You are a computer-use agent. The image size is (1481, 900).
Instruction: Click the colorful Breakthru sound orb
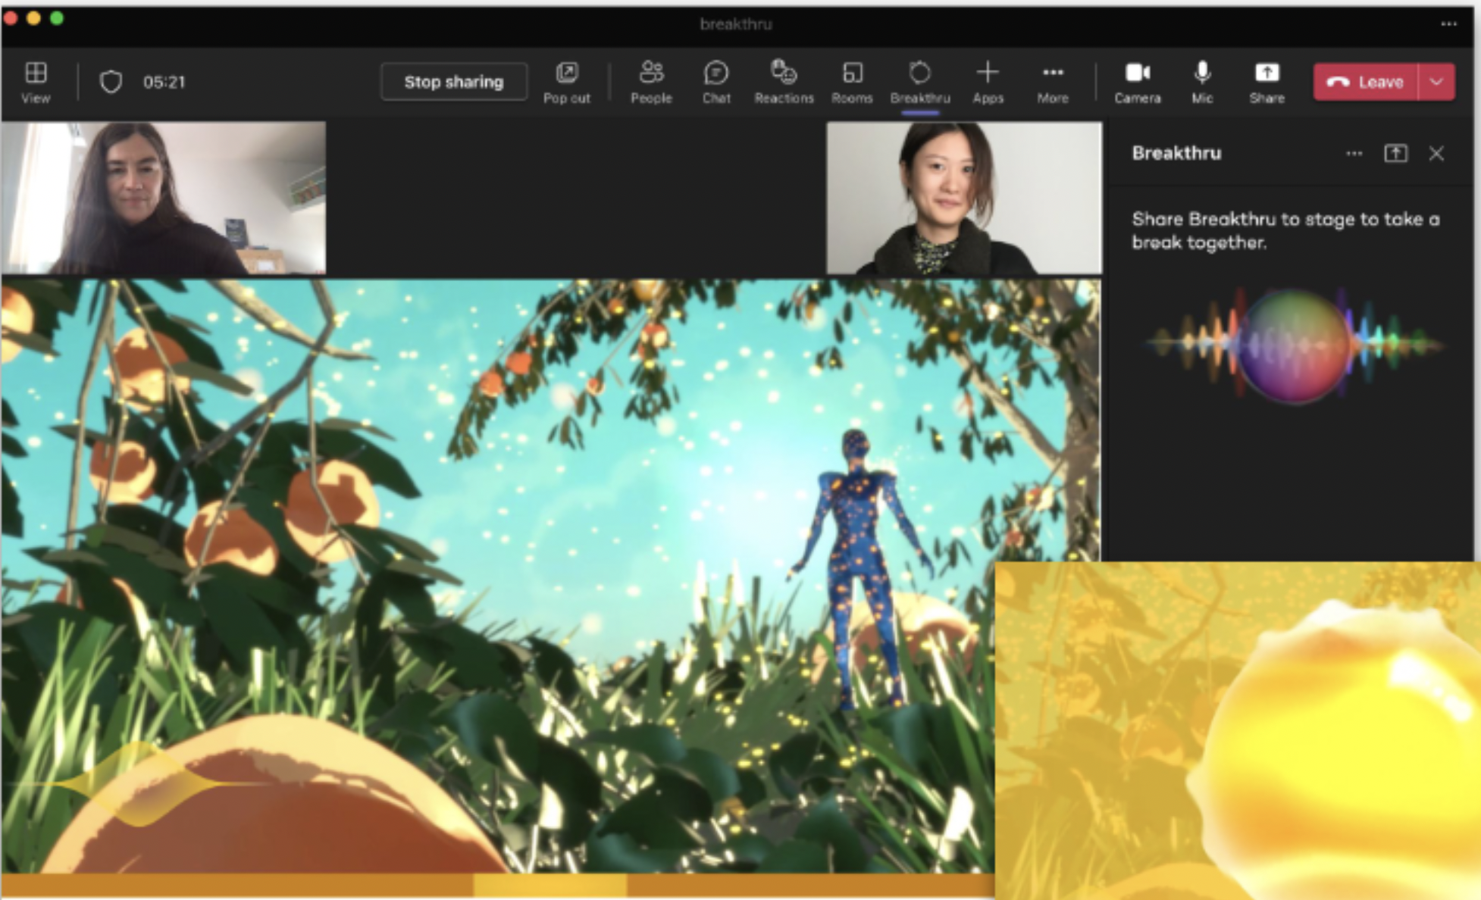1295,345
